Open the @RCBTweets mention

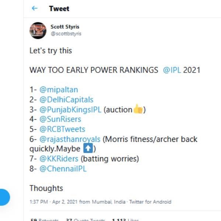(62, 129)
